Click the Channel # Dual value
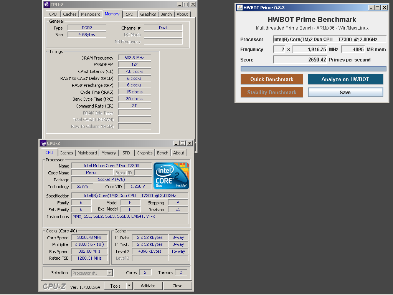The width and height of the screenshot is (393, 295). click(163, 28)
